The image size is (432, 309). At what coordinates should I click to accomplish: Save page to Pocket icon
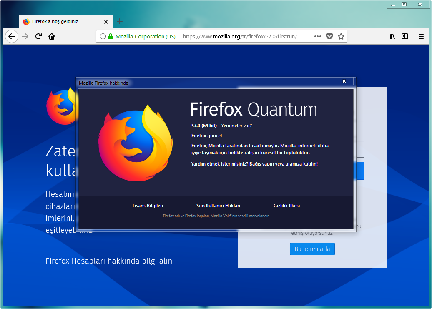tap(329, 36)
